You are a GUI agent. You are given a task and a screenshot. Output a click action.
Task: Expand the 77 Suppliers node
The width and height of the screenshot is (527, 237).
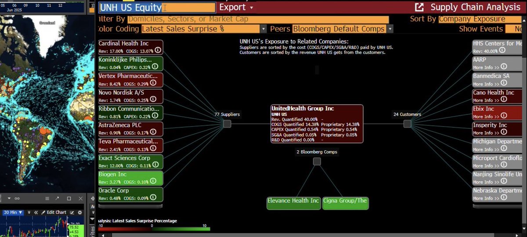tap(227, 124)
